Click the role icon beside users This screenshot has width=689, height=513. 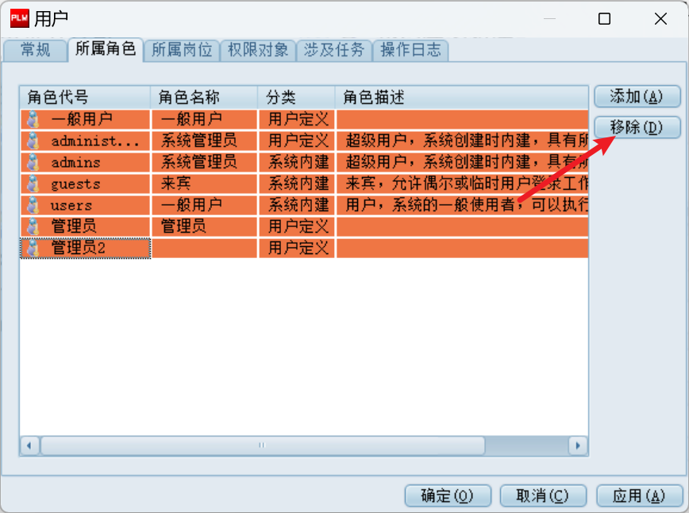(33, 205)
